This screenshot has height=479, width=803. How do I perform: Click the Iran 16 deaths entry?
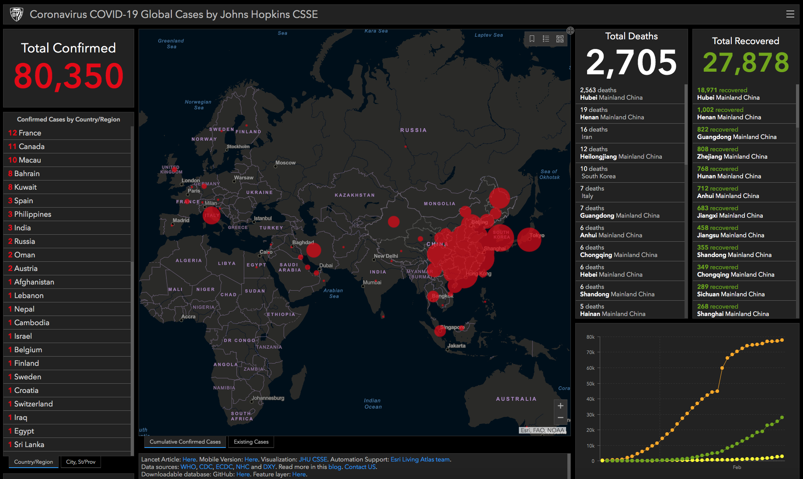630,133
